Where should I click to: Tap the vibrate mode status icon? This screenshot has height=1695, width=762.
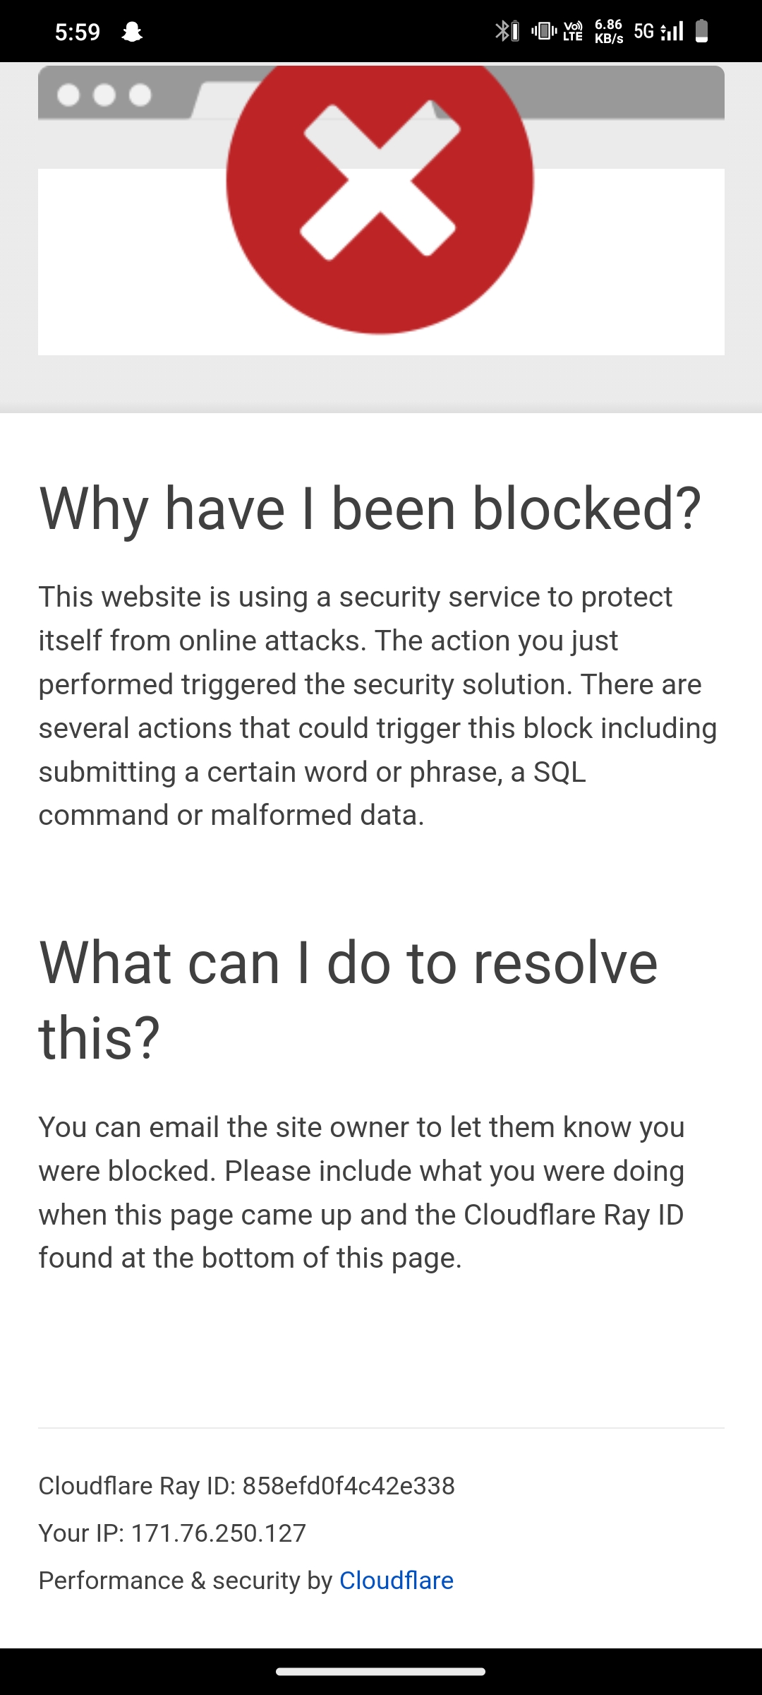(x=544, y=31)
